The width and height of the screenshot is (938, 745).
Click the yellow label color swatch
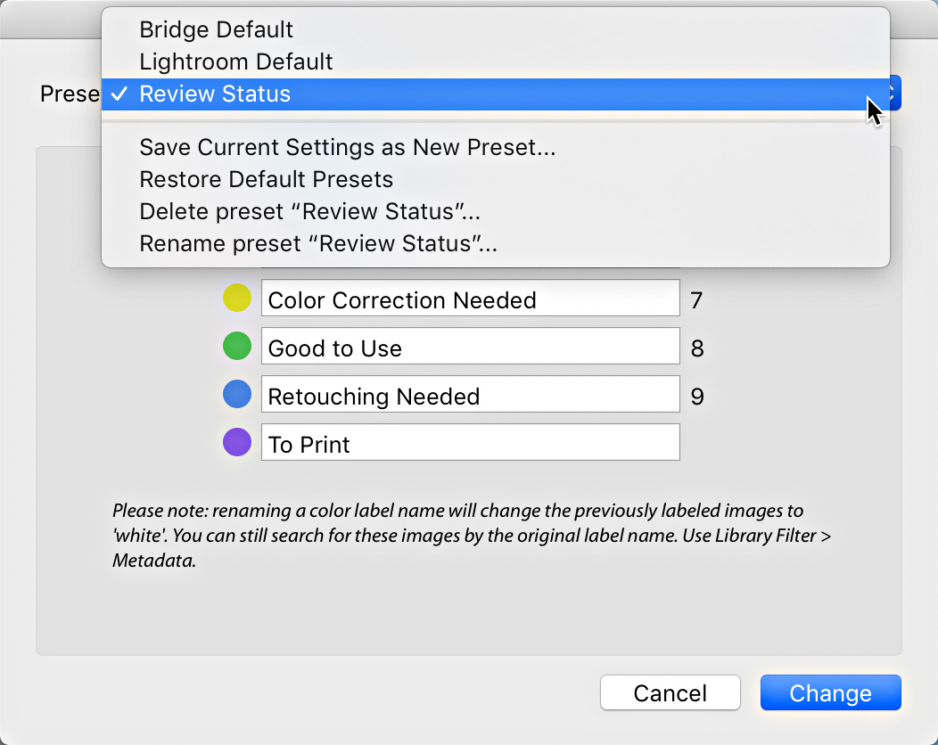click(237, 298)
